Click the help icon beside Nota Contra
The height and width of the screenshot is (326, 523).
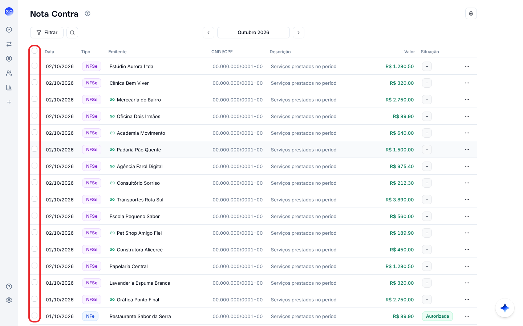pos(88,14)
